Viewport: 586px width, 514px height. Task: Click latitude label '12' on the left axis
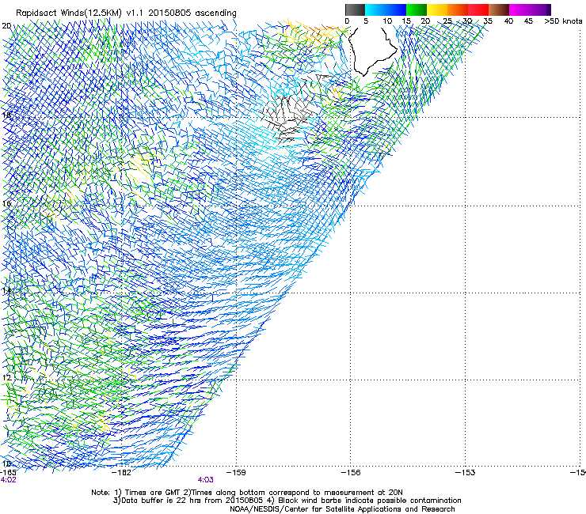(6, 377)
